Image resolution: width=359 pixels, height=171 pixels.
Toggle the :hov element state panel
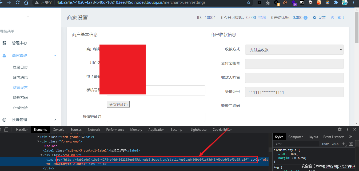click(x=325, y=144)
